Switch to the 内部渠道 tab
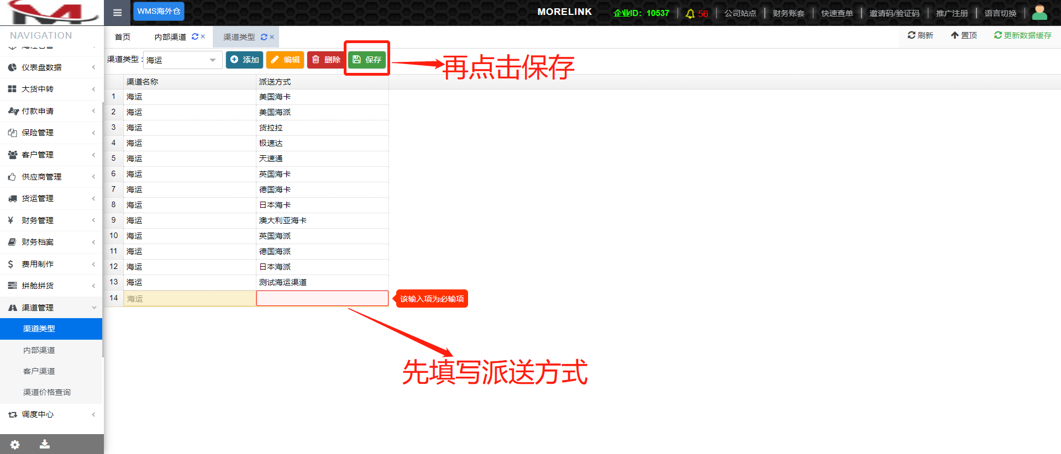This screenshot has width=1061, height=454. coord(170,37)
